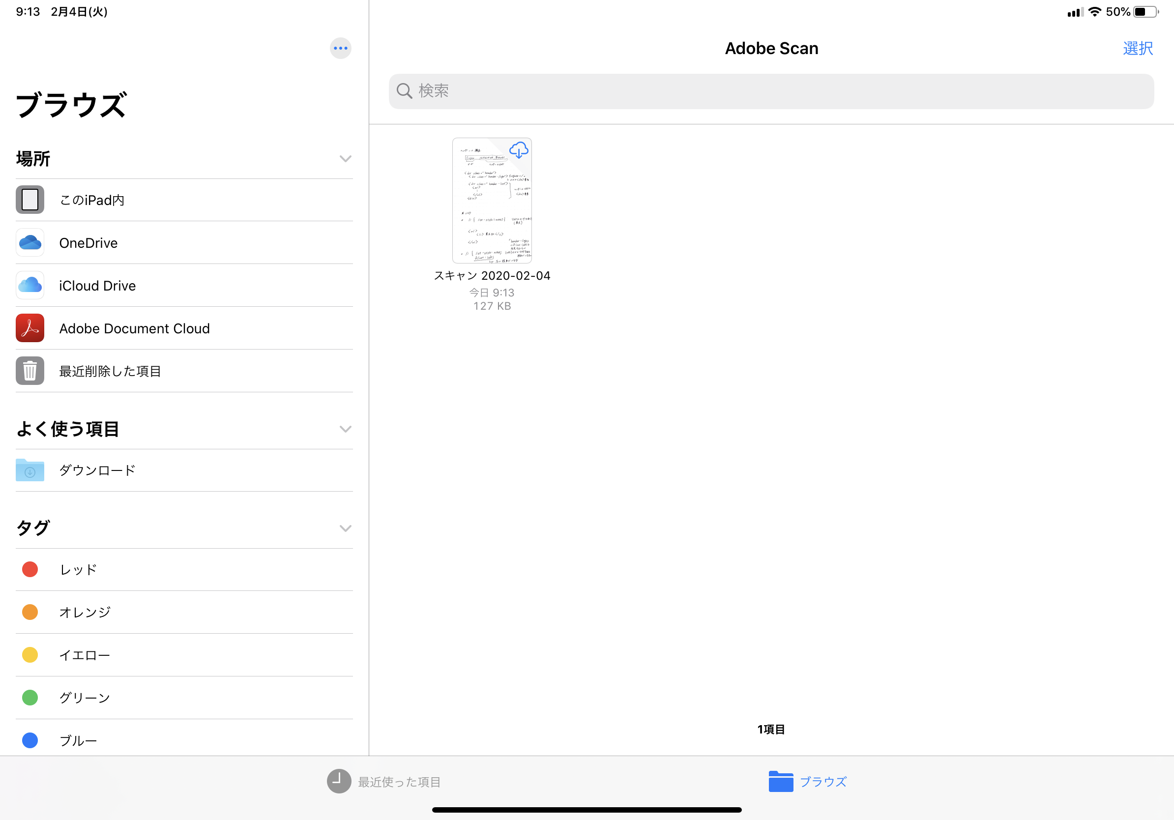The width and height of the screenshot is (1174, 820).
Task: Open the OneDrive cloud icon
Action: (x=29, y=242)
